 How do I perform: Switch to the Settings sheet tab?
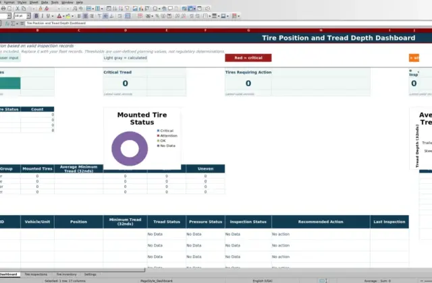click(x=90, y=274)
